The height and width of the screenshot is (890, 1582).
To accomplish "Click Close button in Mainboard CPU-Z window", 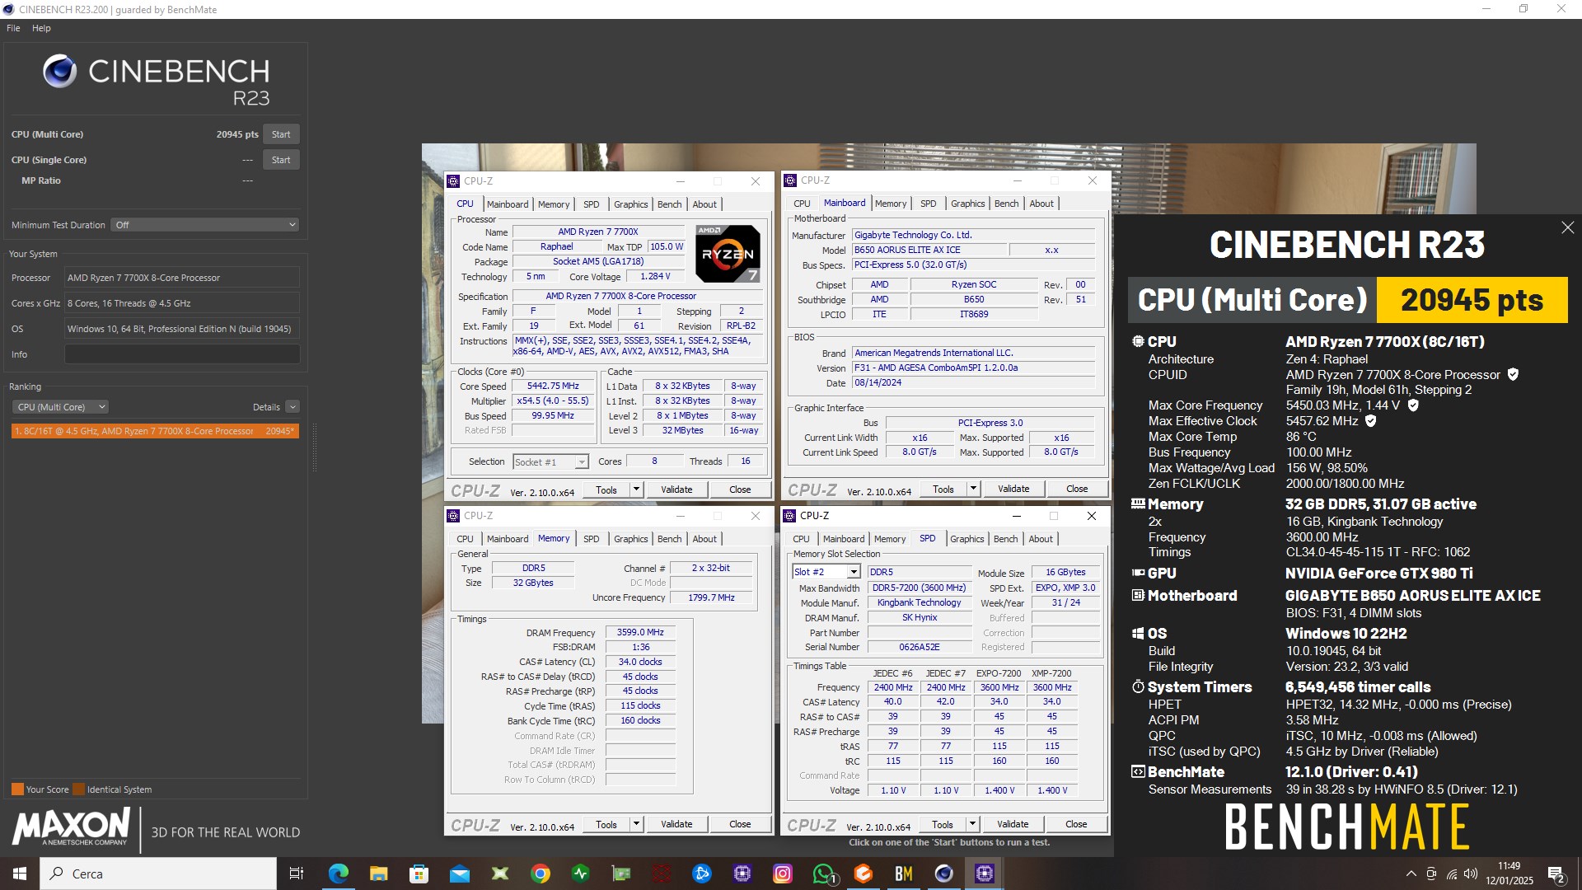I will [1077, 489].
